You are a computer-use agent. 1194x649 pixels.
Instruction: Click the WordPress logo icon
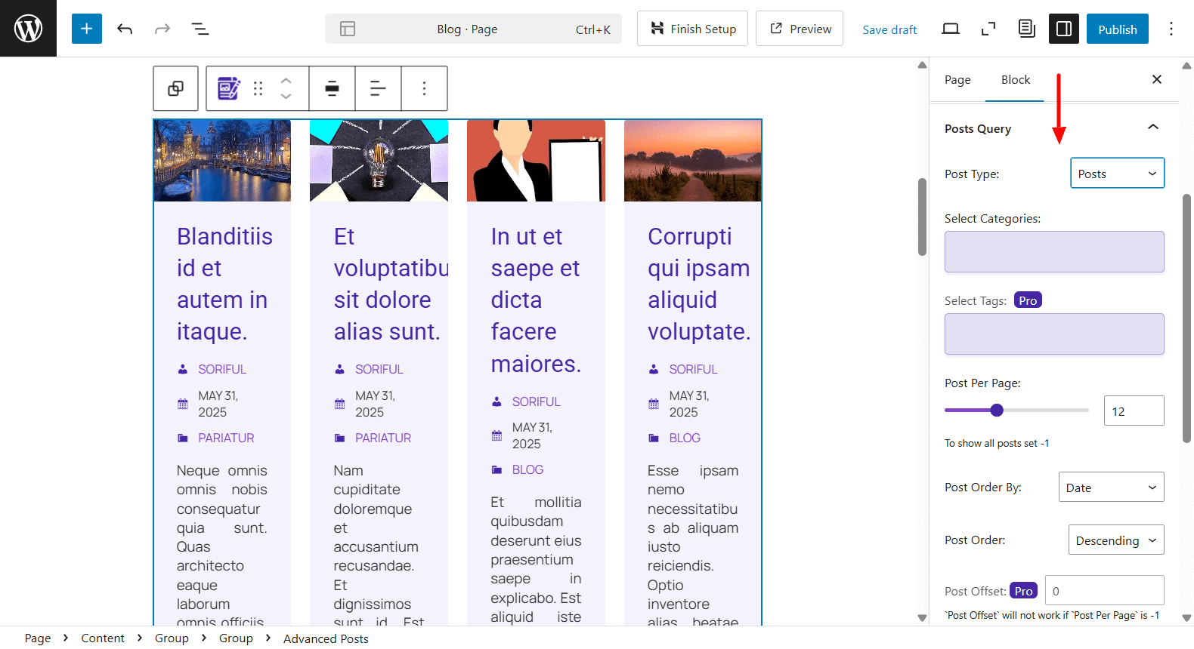(x=28, y=29)
